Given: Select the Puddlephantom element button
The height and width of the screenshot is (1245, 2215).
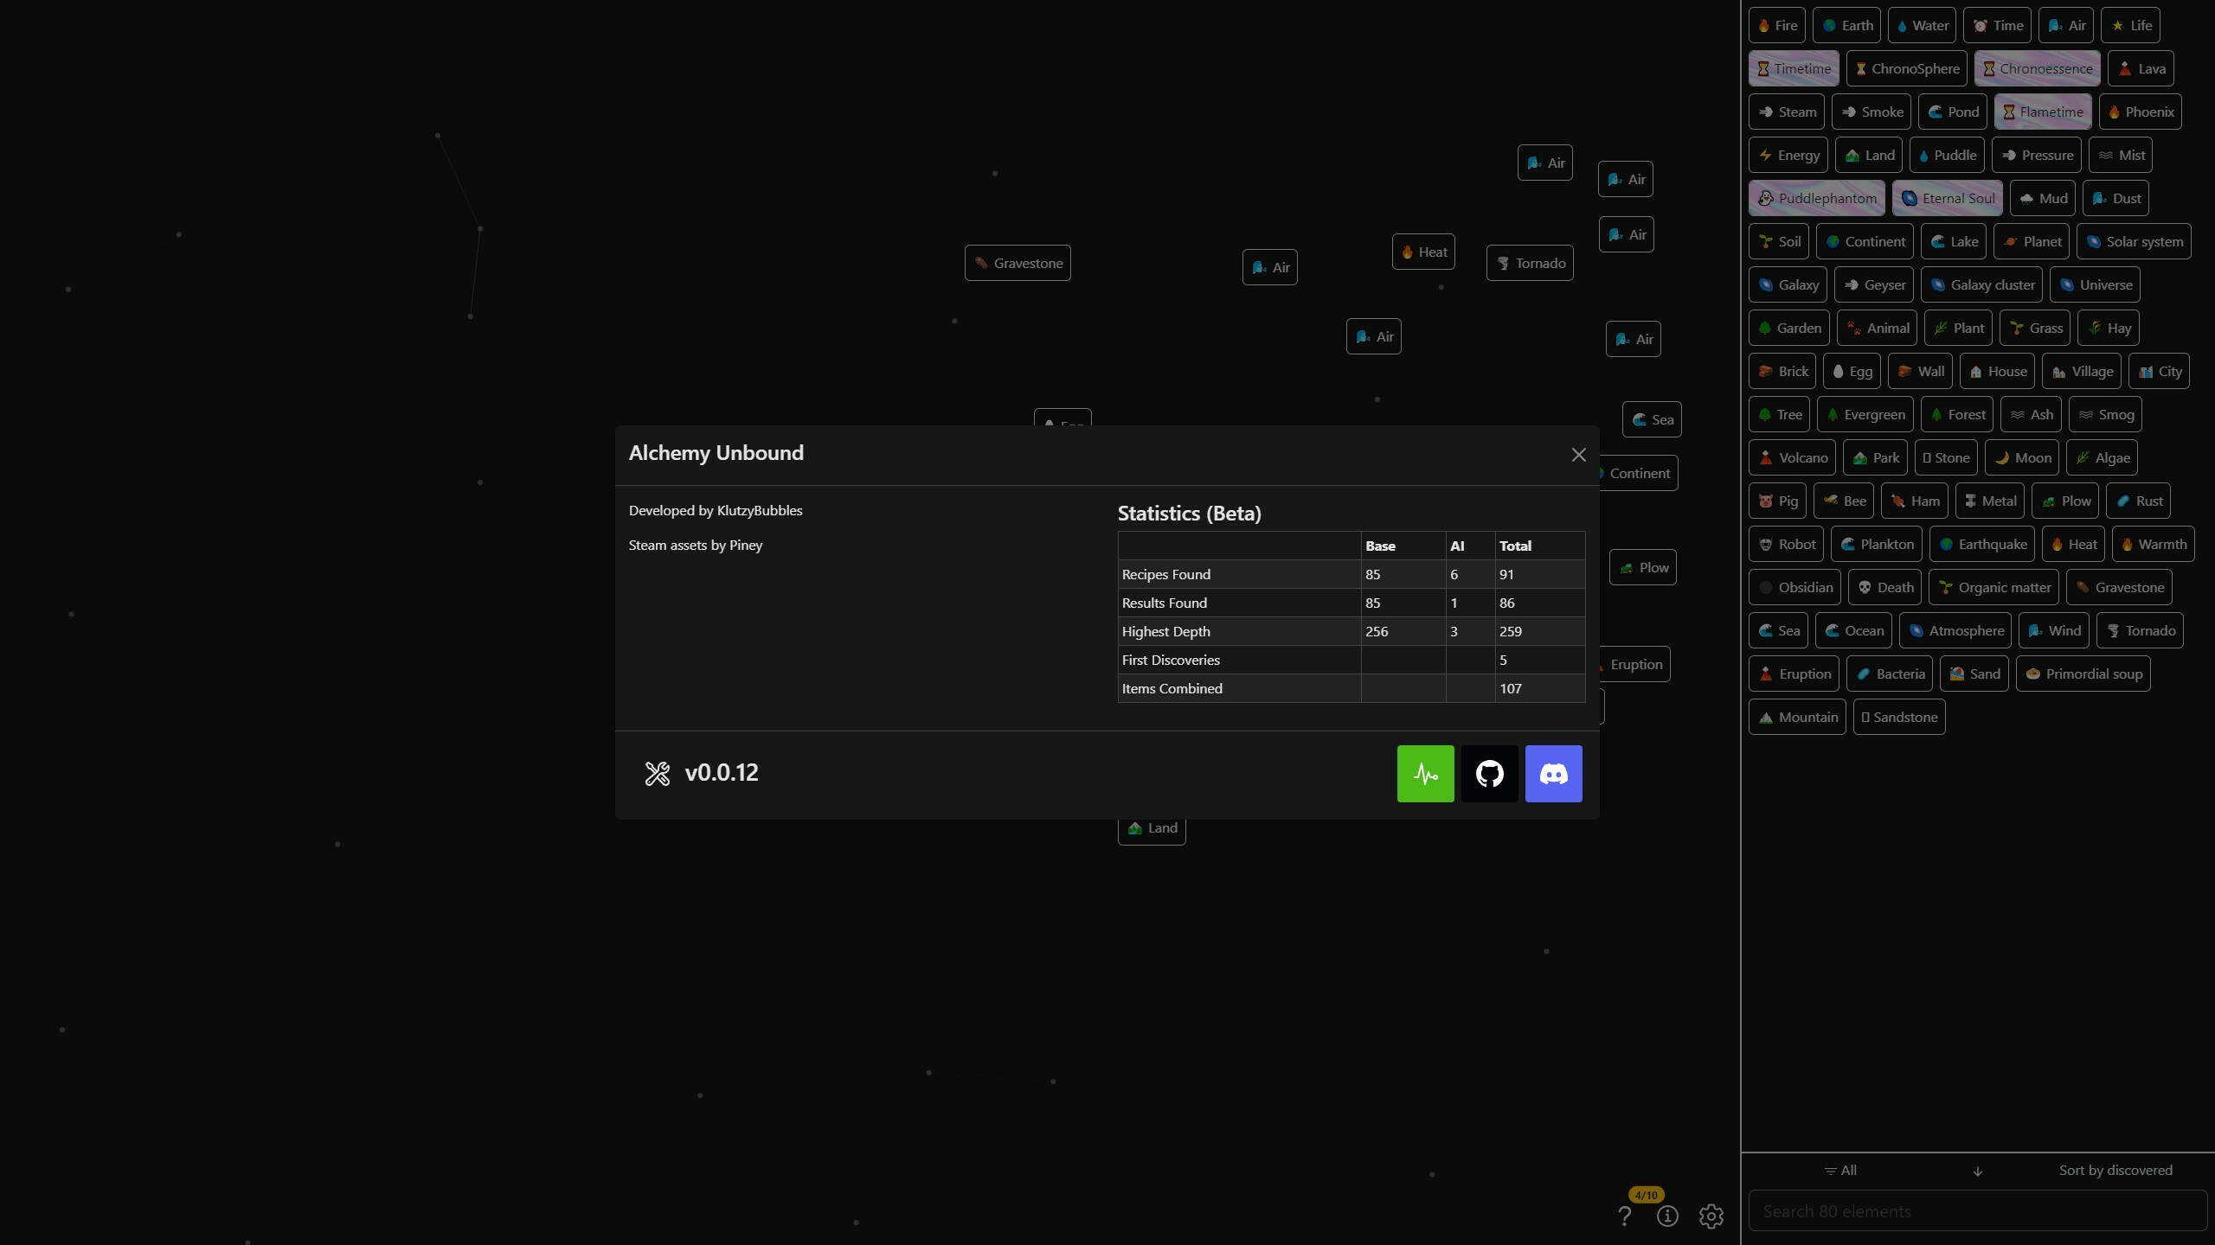Looking at the screenshot, I should [x=1816, y=197].
